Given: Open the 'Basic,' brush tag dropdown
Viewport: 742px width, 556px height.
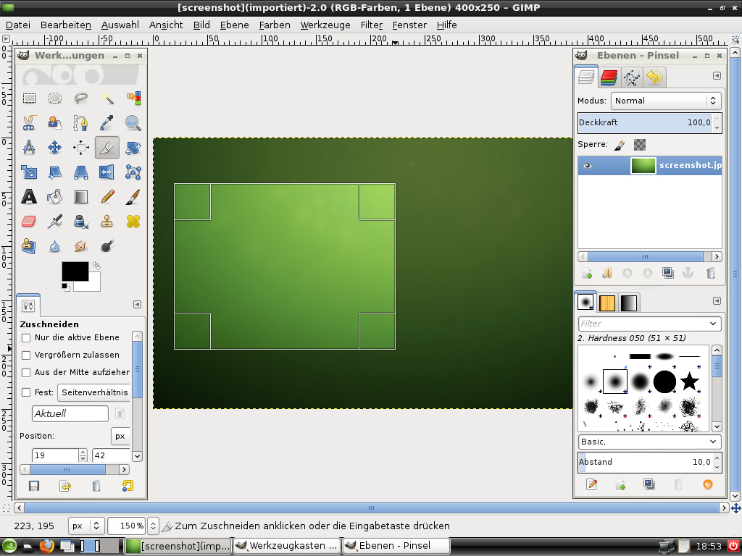Looking at the screenshot, I should tap(650, 442).
